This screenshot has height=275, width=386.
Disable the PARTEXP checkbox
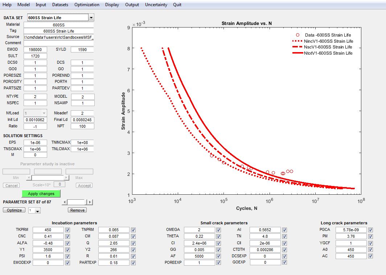[x=133, y=263]
